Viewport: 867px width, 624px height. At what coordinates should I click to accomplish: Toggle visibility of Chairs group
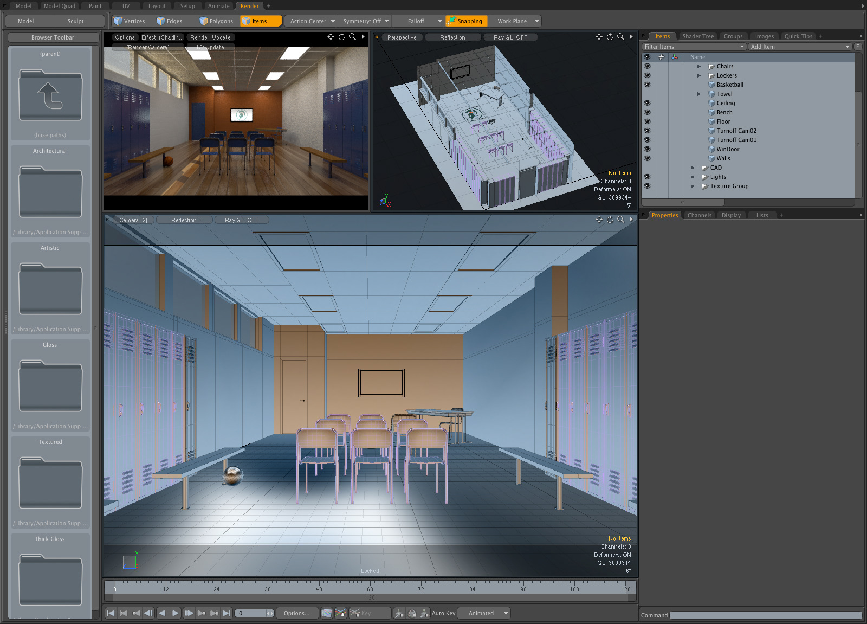click(x=647, y=66)
